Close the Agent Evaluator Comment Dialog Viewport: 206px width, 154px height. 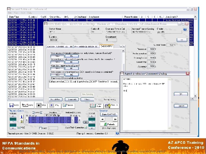[188, 73]
